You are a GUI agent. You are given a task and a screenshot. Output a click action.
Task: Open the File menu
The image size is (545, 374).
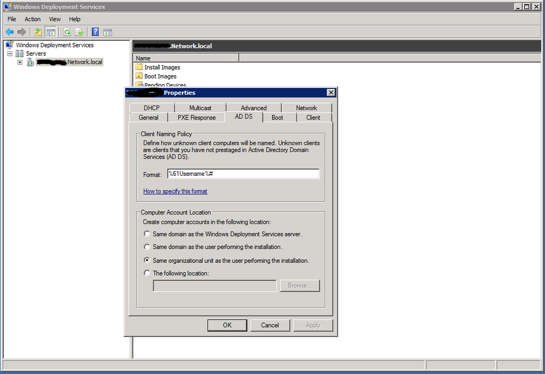[12, 19]
